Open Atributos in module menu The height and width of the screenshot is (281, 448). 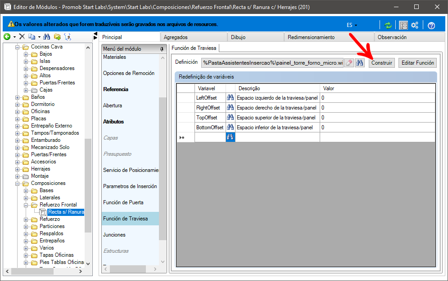[113, 122]
